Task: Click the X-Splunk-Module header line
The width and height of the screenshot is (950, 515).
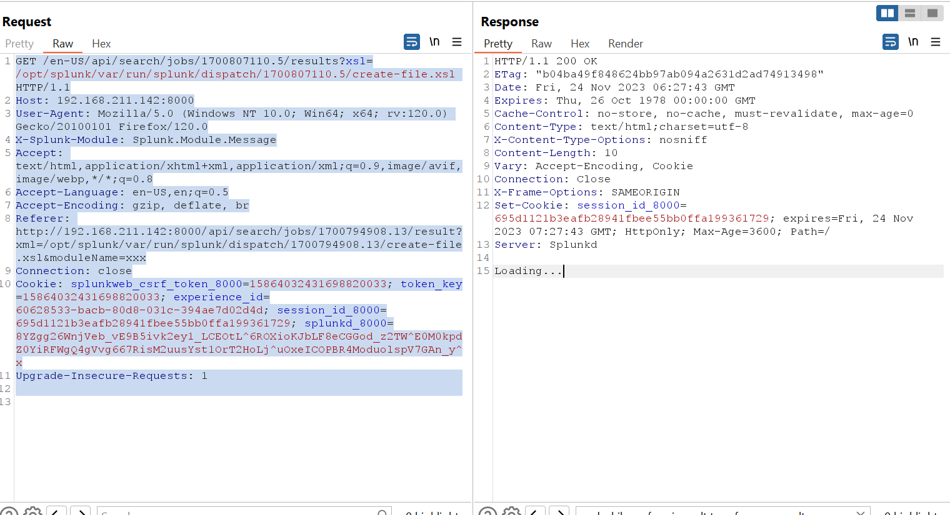Action: 146,140
